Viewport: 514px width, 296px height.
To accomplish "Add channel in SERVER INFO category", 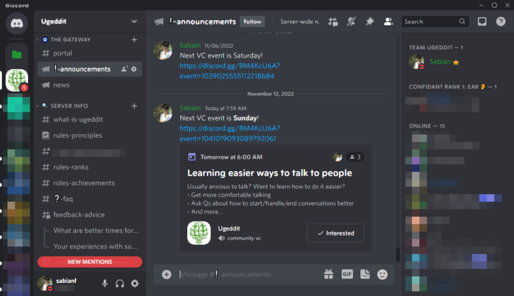I will pos(134,106).
